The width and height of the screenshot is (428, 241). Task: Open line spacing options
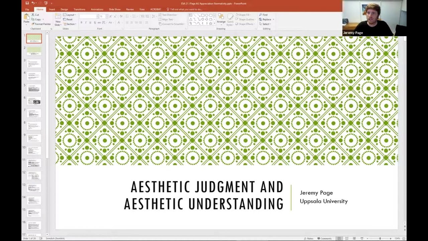click(x=154, y=16)
